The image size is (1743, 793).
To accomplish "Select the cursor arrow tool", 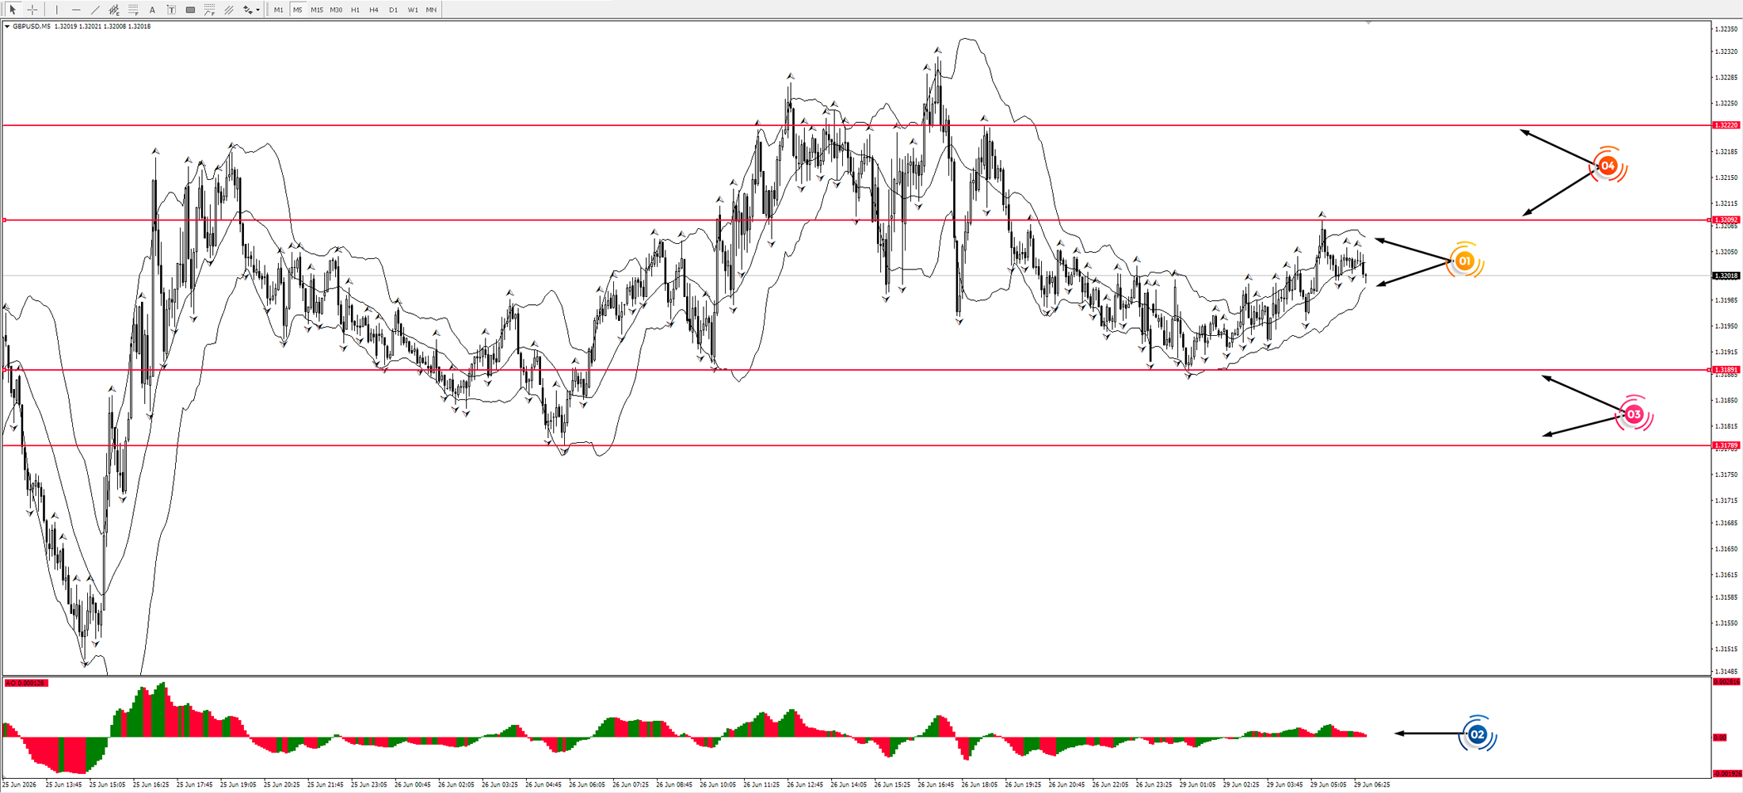I will coord(13,10).
